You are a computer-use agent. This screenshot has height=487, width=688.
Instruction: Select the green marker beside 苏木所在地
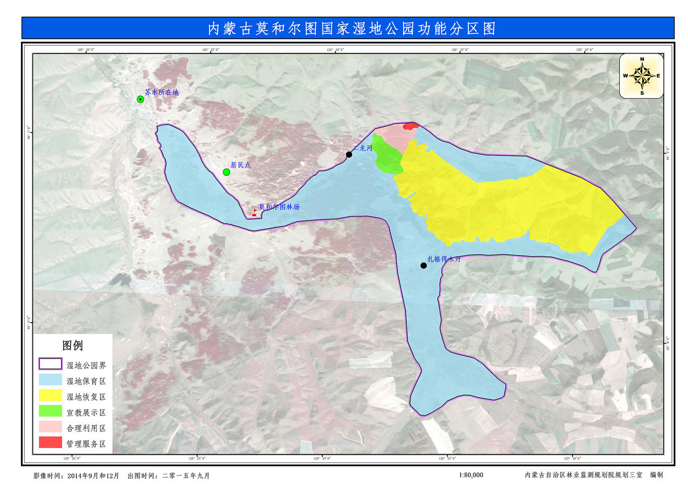coord(140,99)
